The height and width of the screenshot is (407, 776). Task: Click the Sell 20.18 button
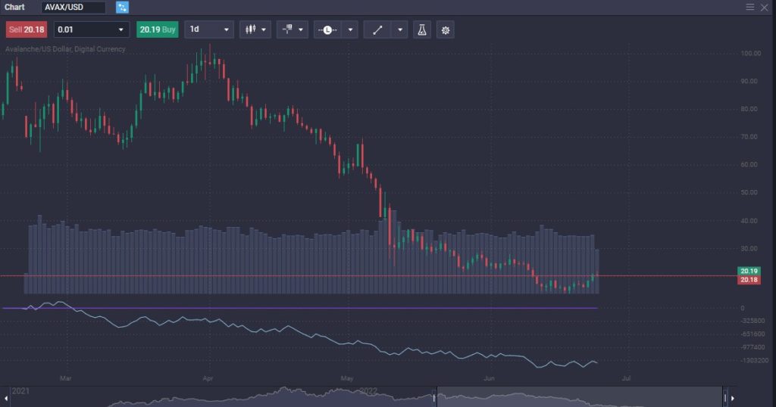pos(27,30)
